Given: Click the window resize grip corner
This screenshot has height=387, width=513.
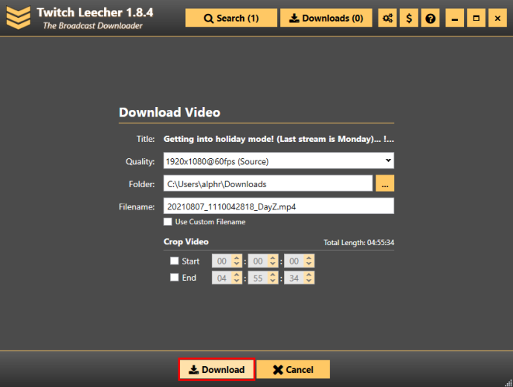Looking at the screenshot, I should click(508, 383).
